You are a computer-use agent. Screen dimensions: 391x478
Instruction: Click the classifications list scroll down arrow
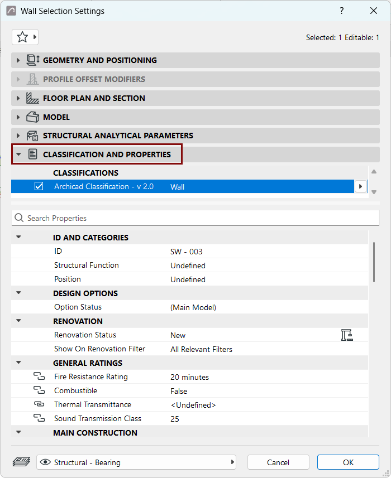tap(374, 192)
